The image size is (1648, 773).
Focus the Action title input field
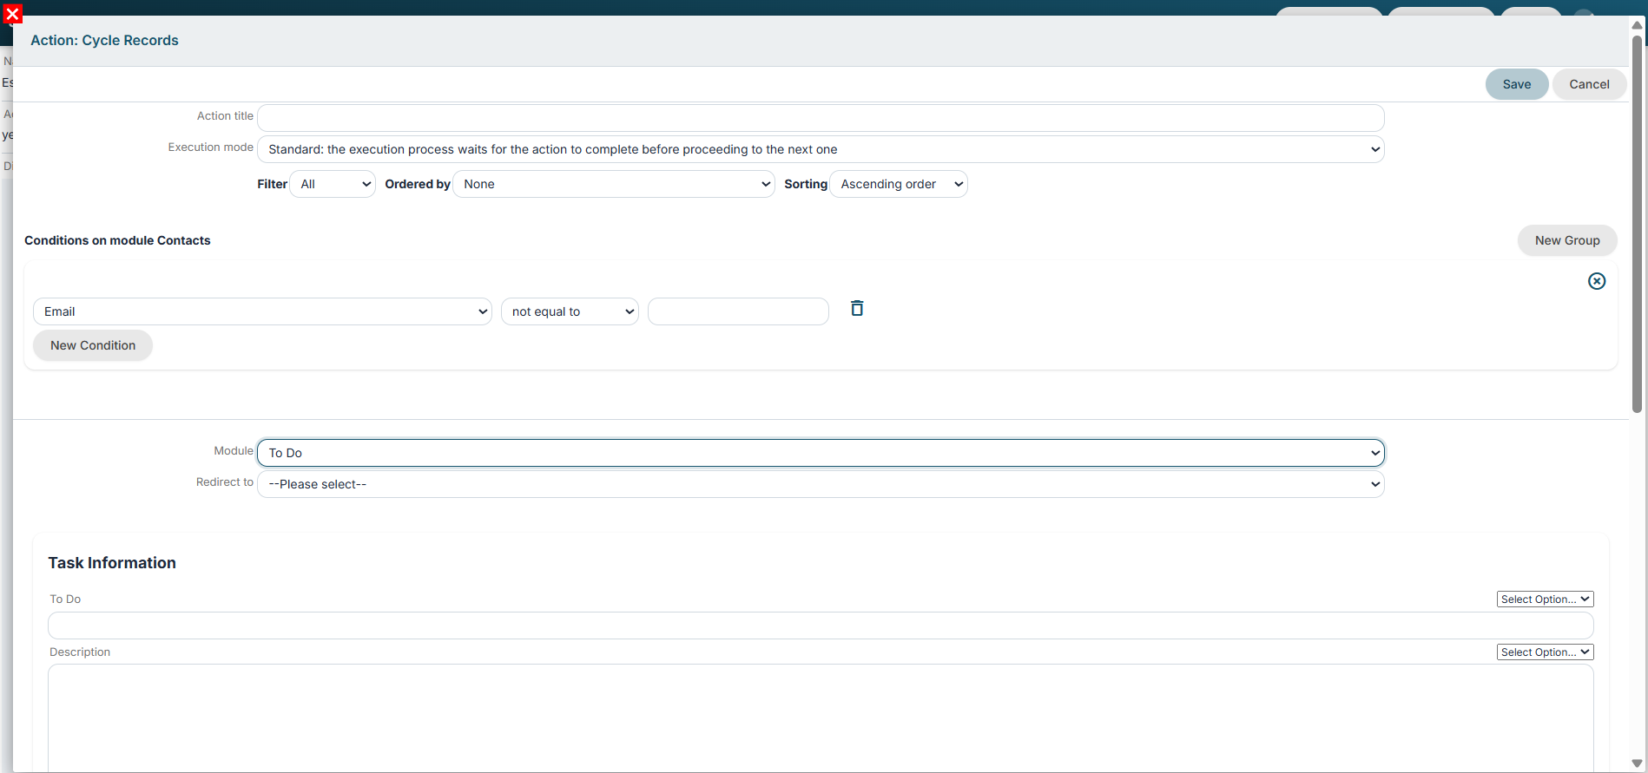821,118
